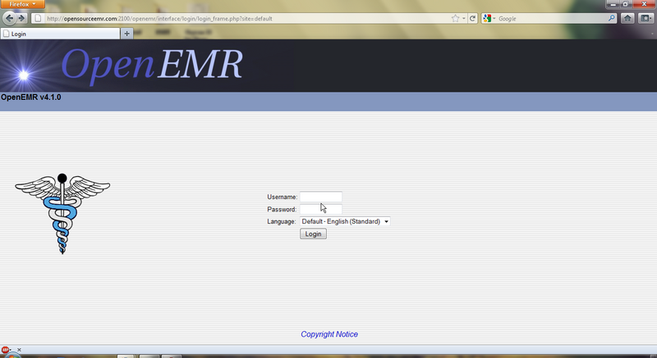Image resolution: width=657 pixels, height=358 pixels.
Task: Click the Windows Start orb
Action: click(11, 356)
